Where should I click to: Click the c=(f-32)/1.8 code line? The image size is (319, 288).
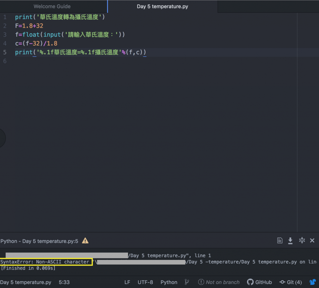click(x=36, y=43)
